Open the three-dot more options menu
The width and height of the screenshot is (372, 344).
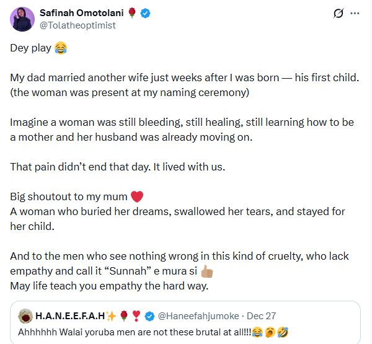[x=354, y=12]
